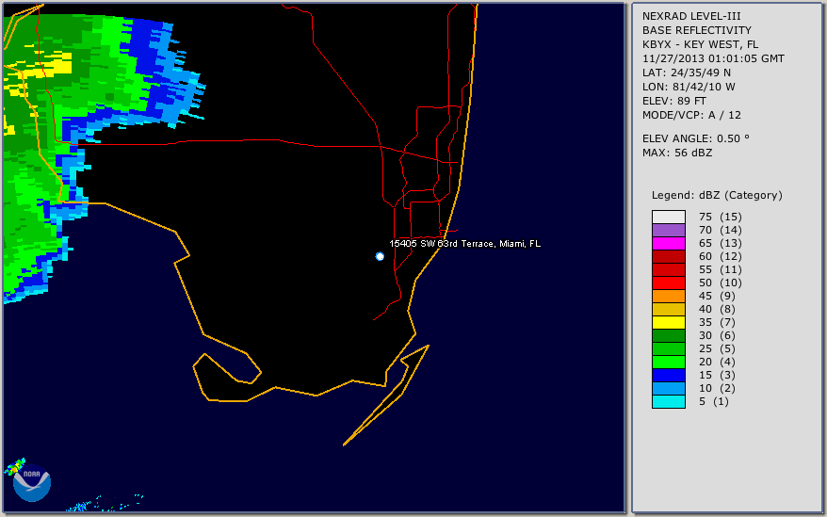This screenshot has width=827, height=517.
Task: Click the 'LON: 81/42/10 W' line
Action: 689,87
